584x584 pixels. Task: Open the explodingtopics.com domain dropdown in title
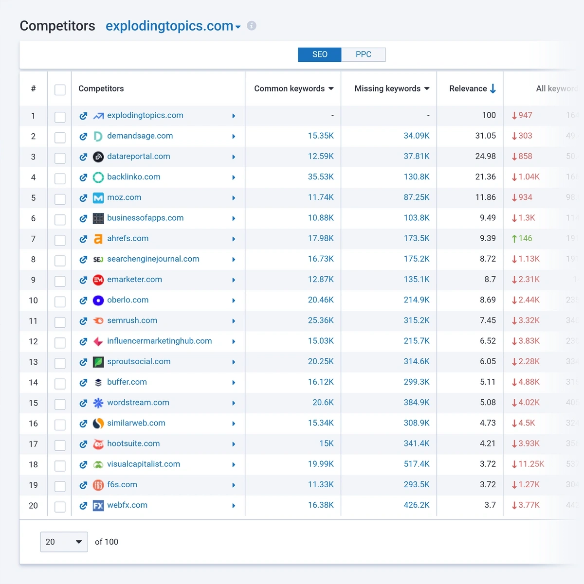click(238, 27)
